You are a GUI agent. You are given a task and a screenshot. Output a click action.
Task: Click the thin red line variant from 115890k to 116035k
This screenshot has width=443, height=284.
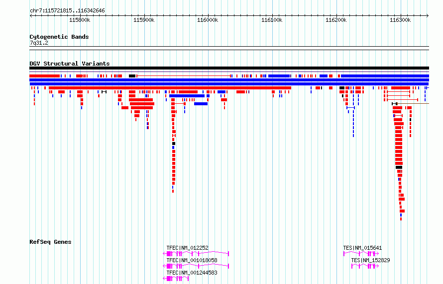[184, 76]
